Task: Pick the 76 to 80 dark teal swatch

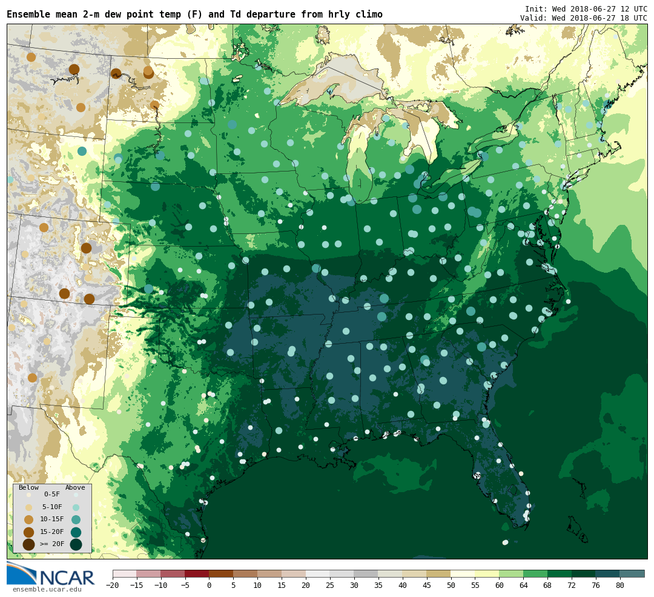Action: 608,573
